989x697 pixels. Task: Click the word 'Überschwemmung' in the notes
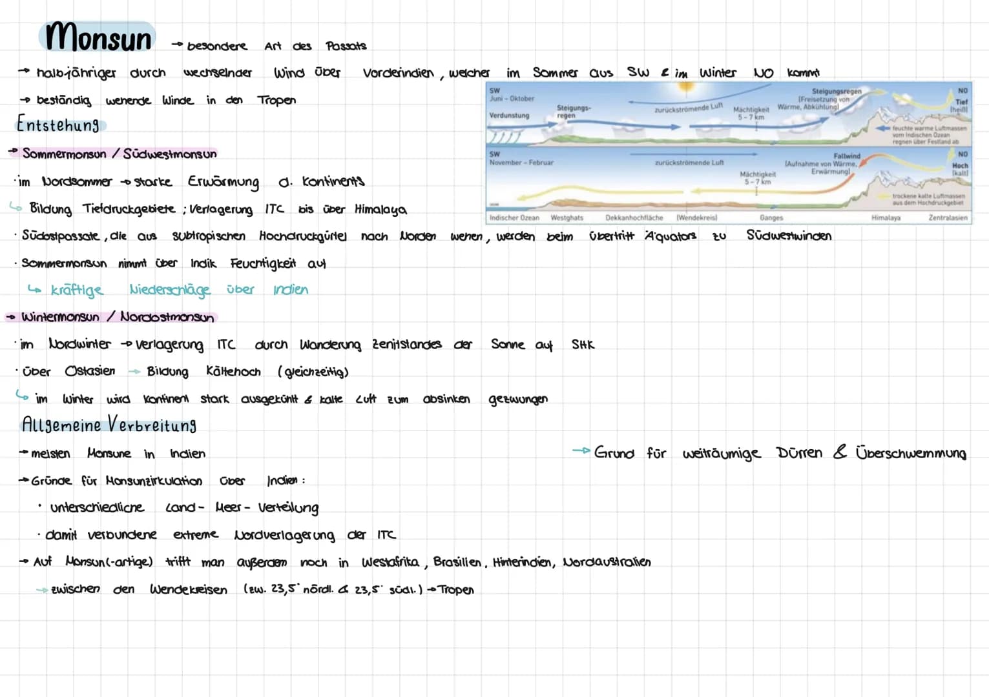[911, 452]
